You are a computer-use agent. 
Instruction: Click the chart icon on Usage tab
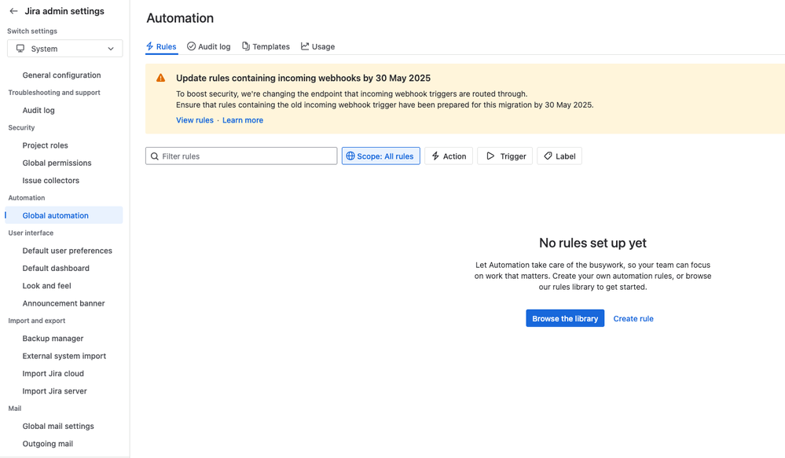pyautogui.click(x=305, y=46)
